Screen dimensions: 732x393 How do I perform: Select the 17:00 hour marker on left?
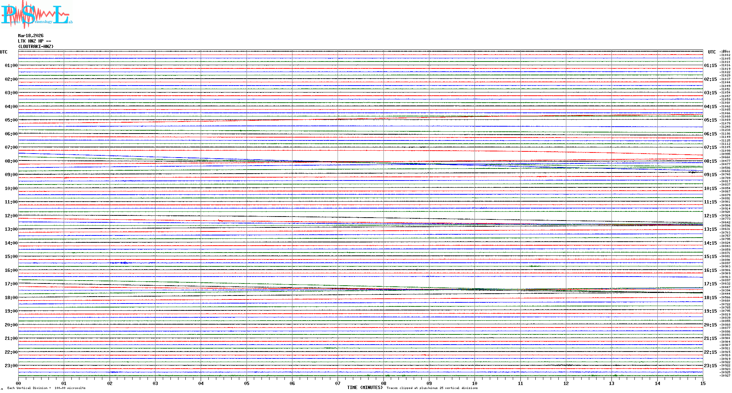[x=11, y=284]
